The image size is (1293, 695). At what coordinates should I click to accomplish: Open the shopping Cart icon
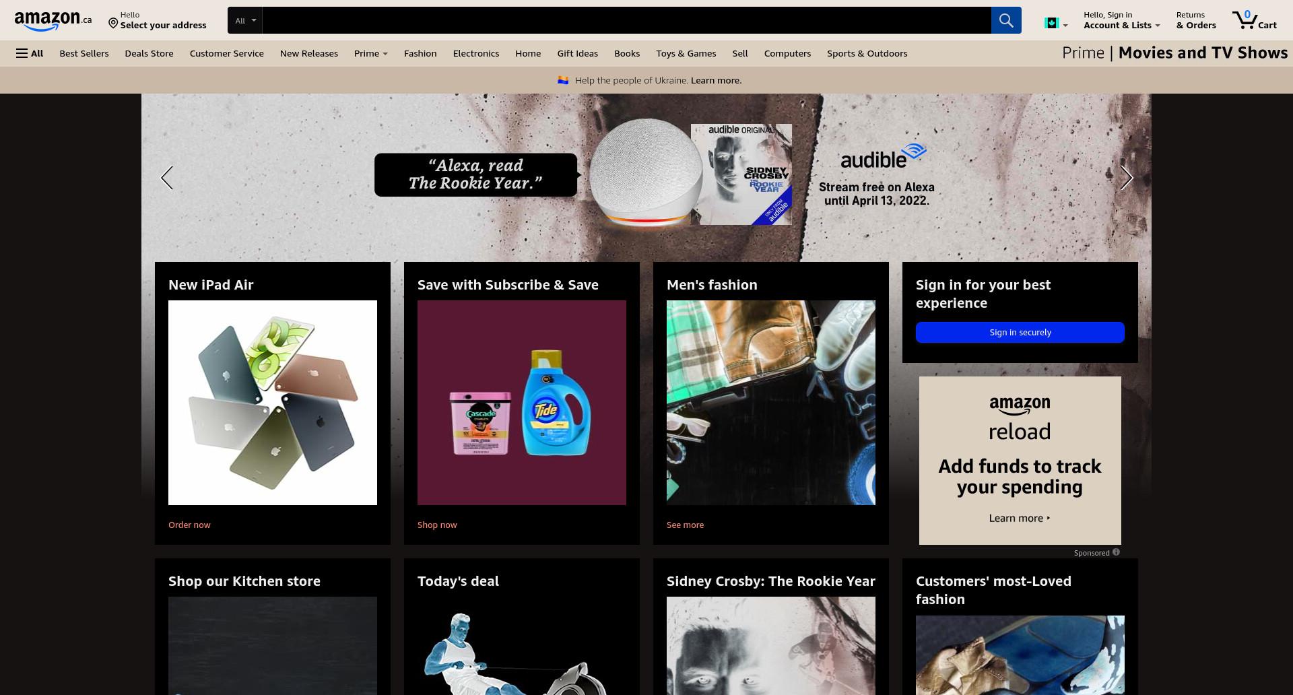[1255, 20]
